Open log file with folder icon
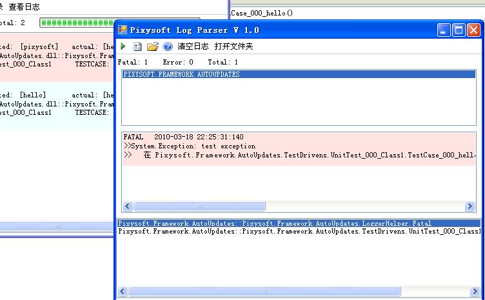The width and height of the screenshot is (485, 300). pyautogui.click(x=152, y=46)
